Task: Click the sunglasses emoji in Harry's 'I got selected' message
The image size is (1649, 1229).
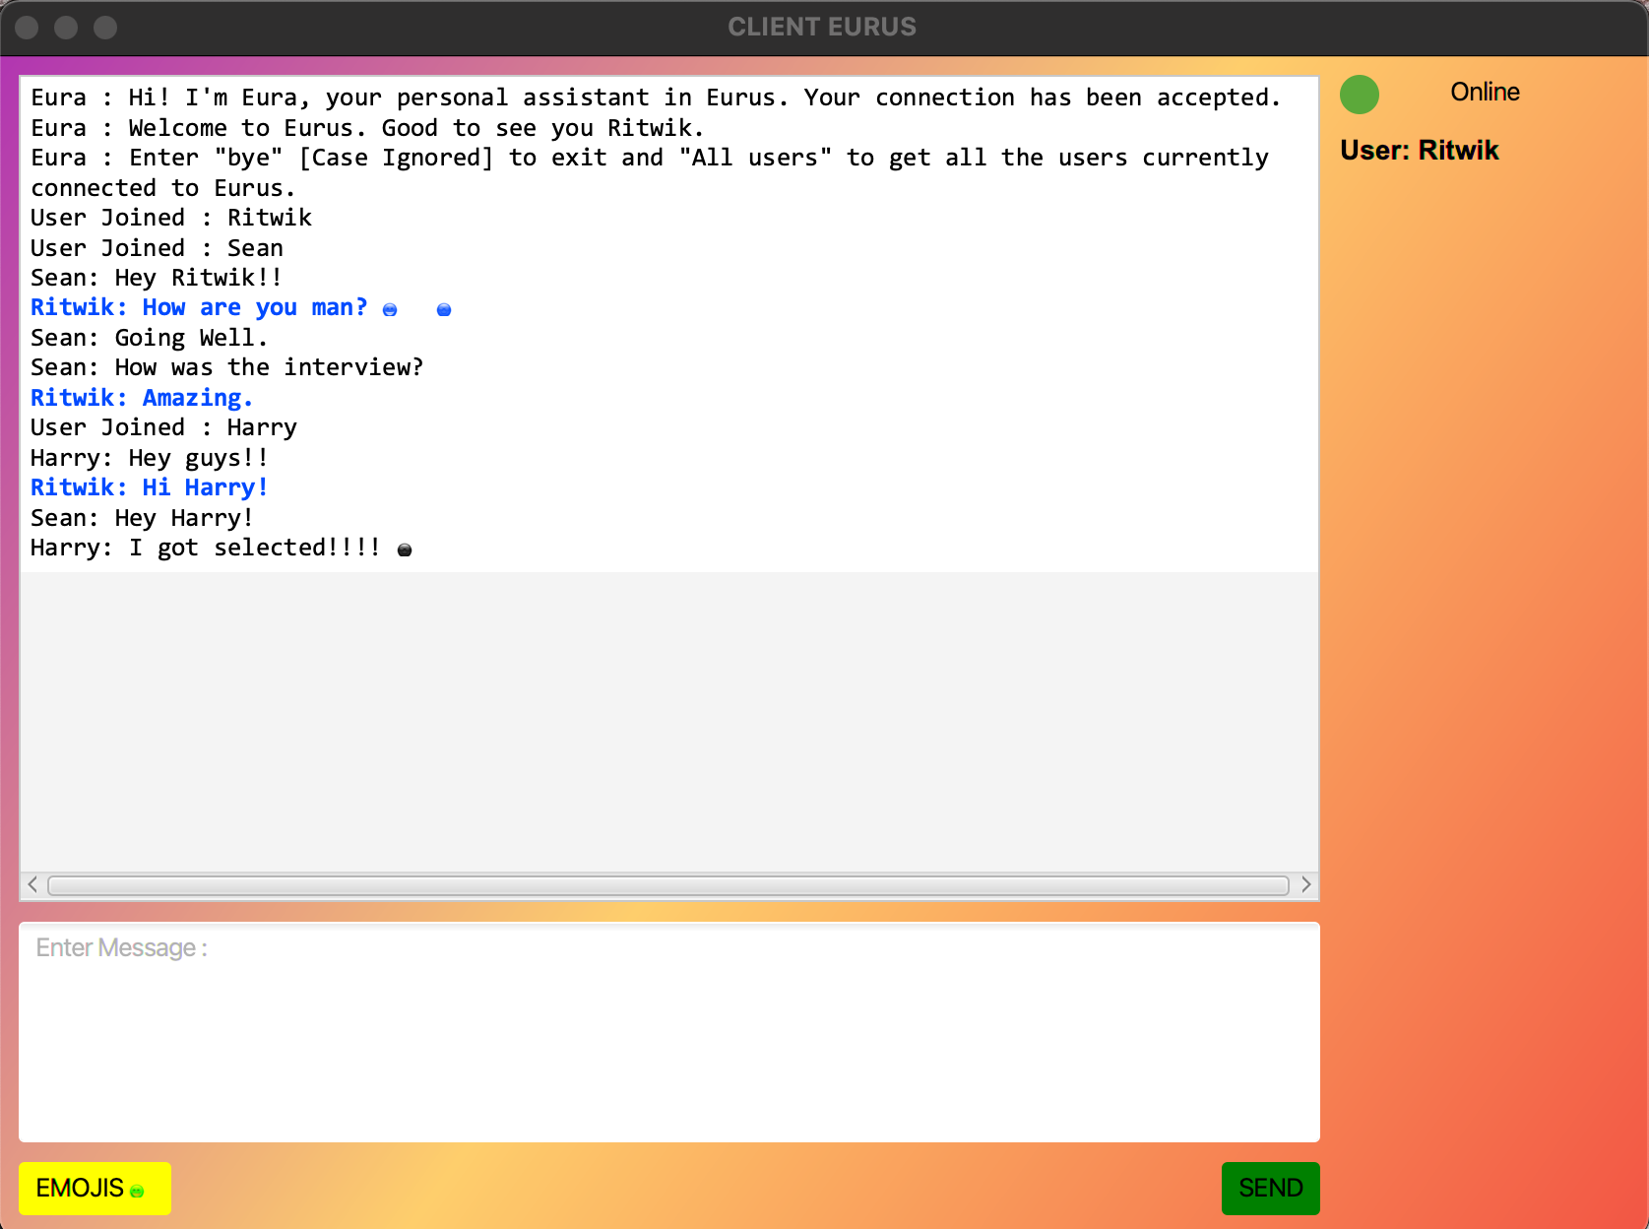Action: point(404,550)
